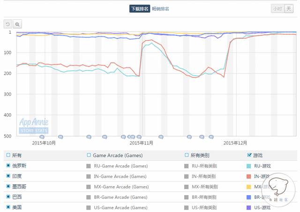The height and width of the screenshot is (212, 300).
Task: Open the earliest event bubble marker near 2015年10月
Action: [x=42, y=137]
